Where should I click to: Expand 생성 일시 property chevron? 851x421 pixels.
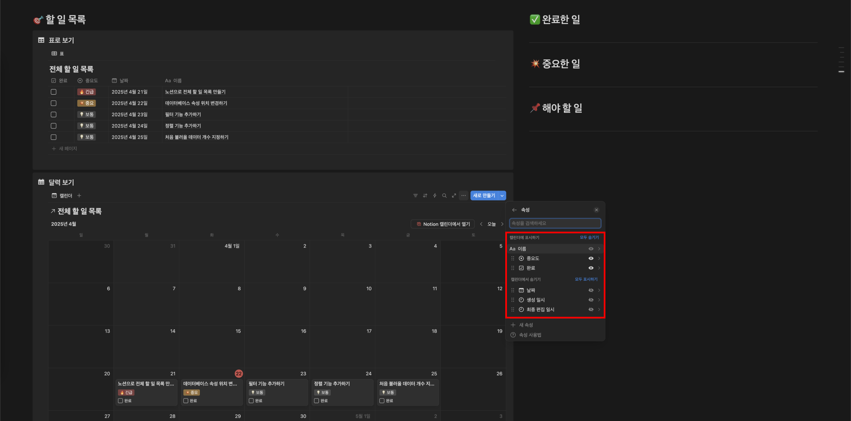pos(599,300)
